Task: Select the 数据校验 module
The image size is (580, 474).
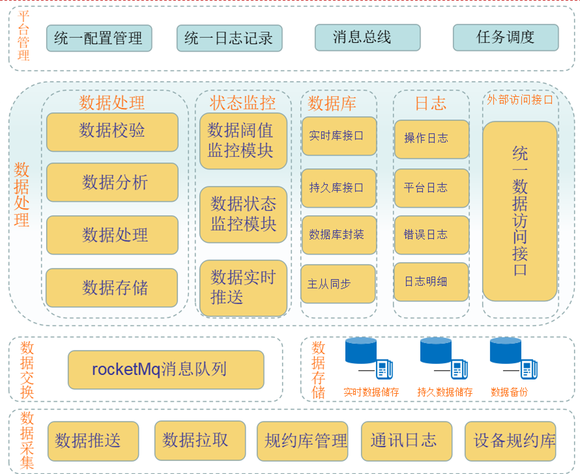Action: (x=112, y=132)
